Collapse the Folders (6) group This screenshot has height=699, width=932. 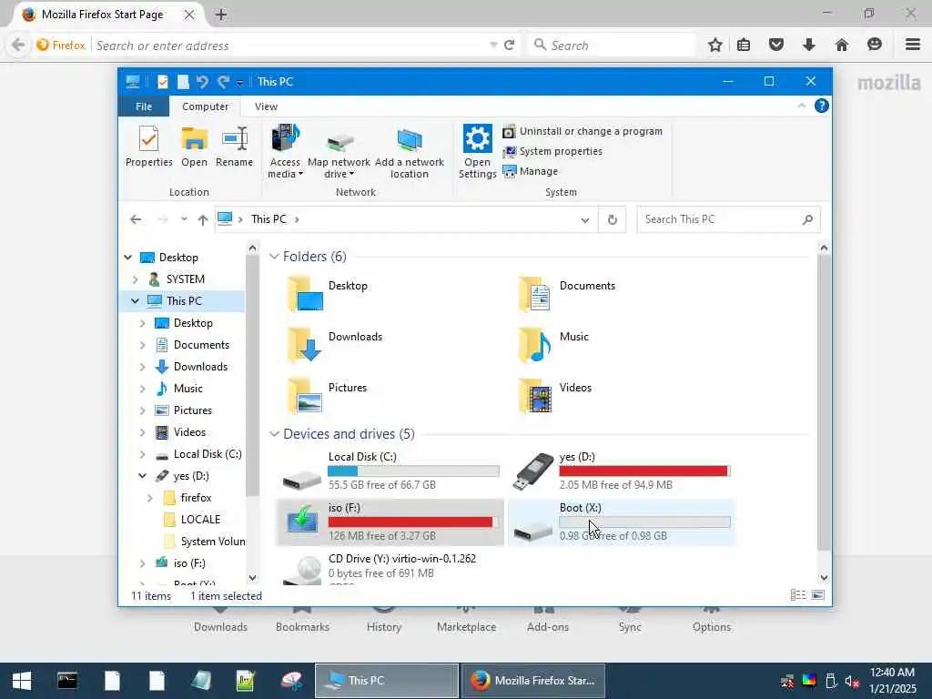[274, 256]
